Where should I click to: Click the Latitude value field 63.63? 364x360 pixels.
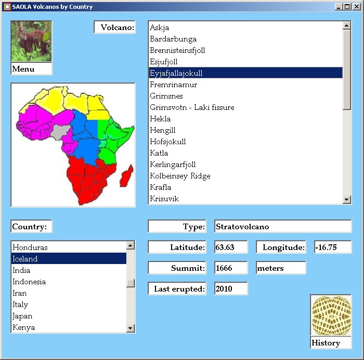231,247
